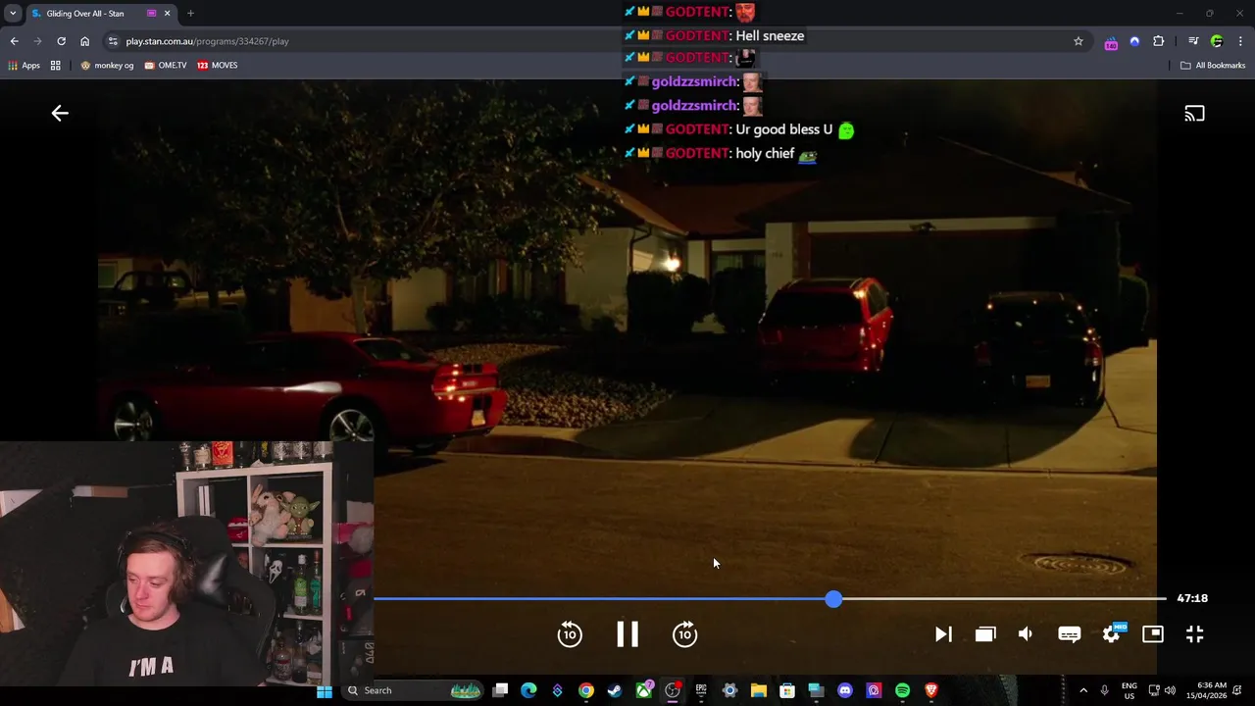Image resolution: width=1255 pixels, height=706 pixels.
Task: Bookmark this page with the star
Action: pos(1079,41)
